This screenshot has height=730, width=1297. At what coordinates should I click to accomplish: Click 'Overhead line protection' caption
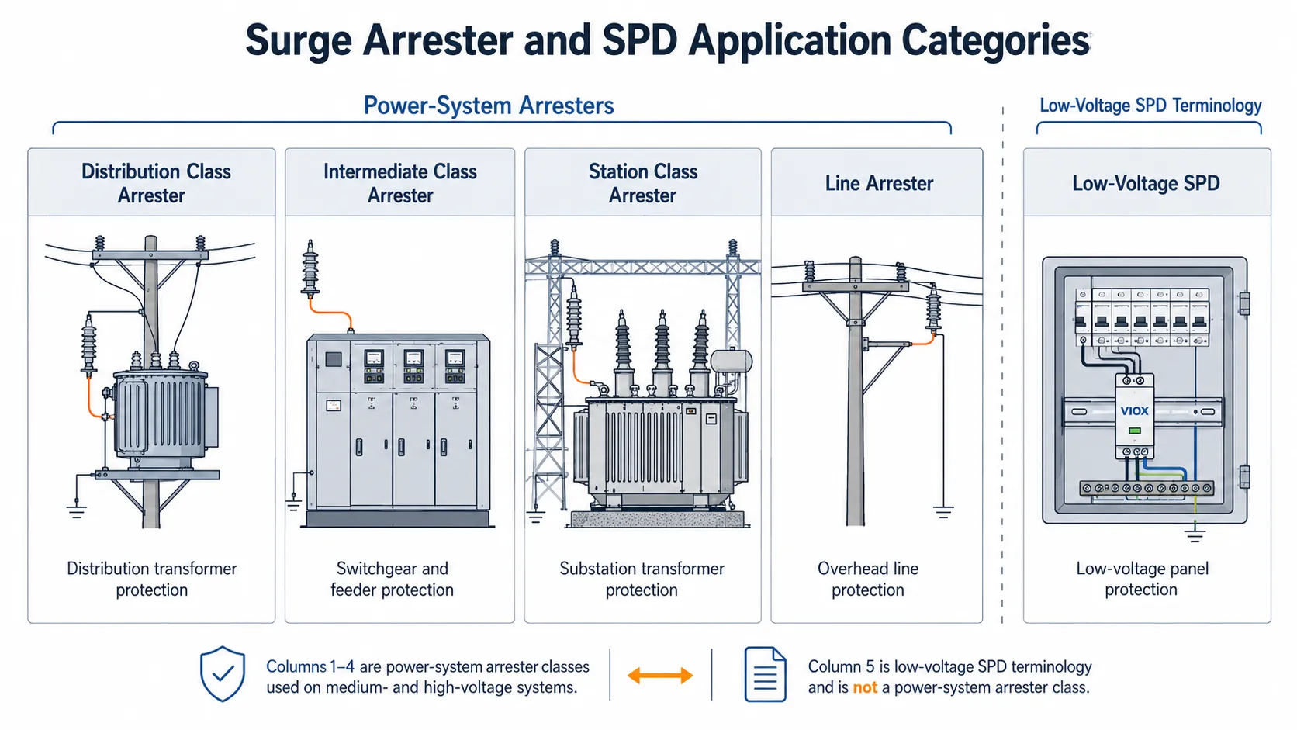(x=868, y=579)
